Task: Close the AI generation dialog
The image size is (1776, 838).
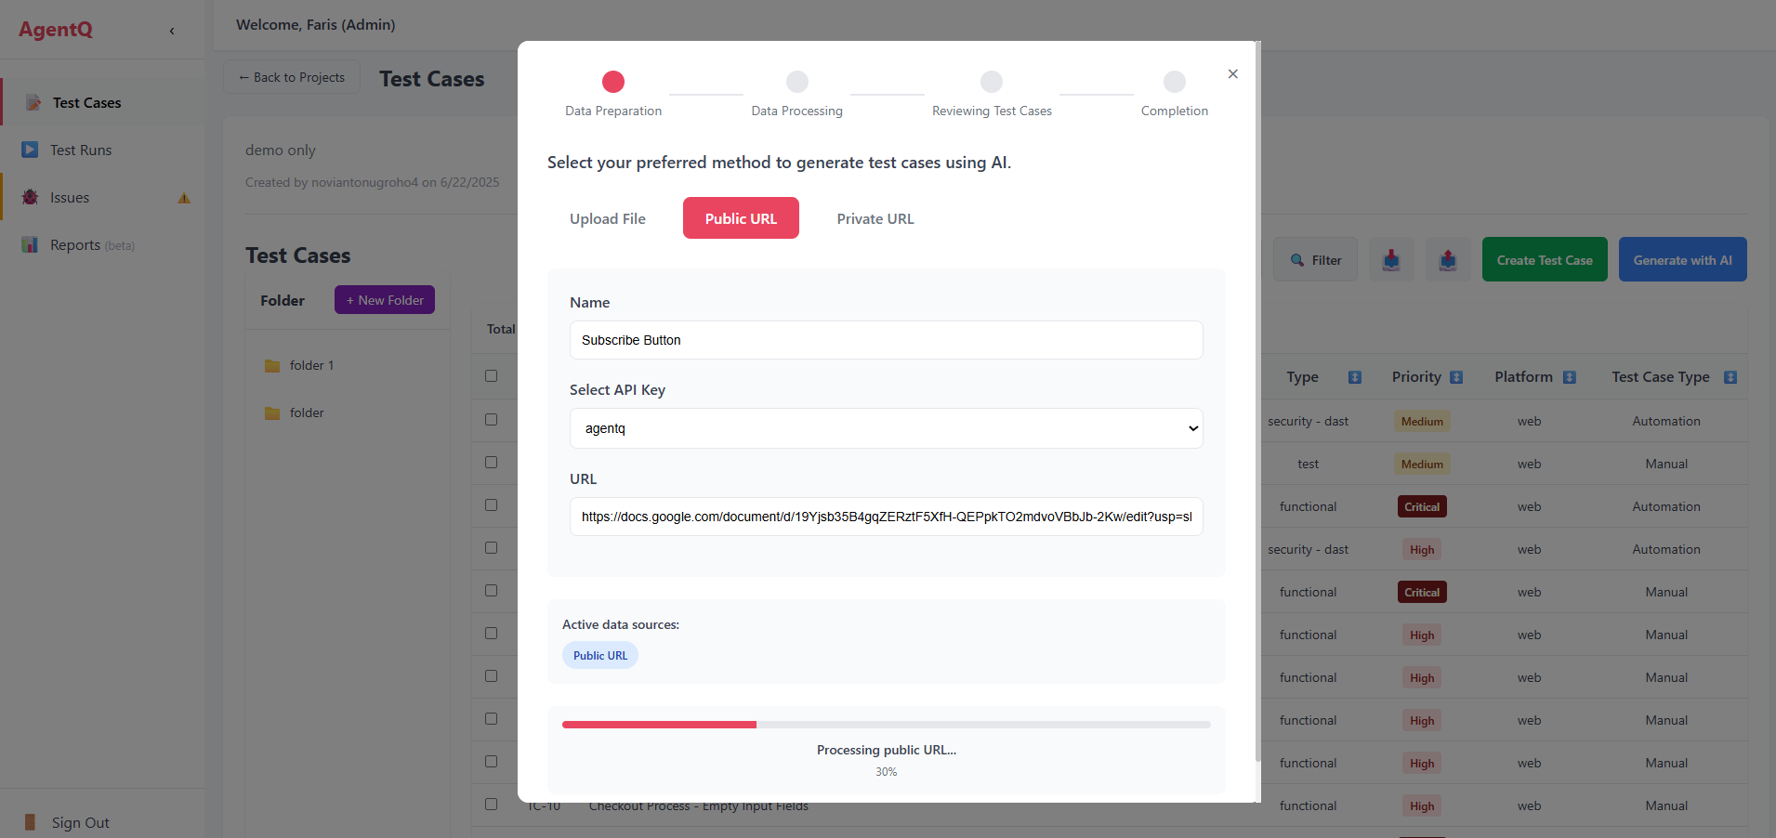Action: (1232, 74)
